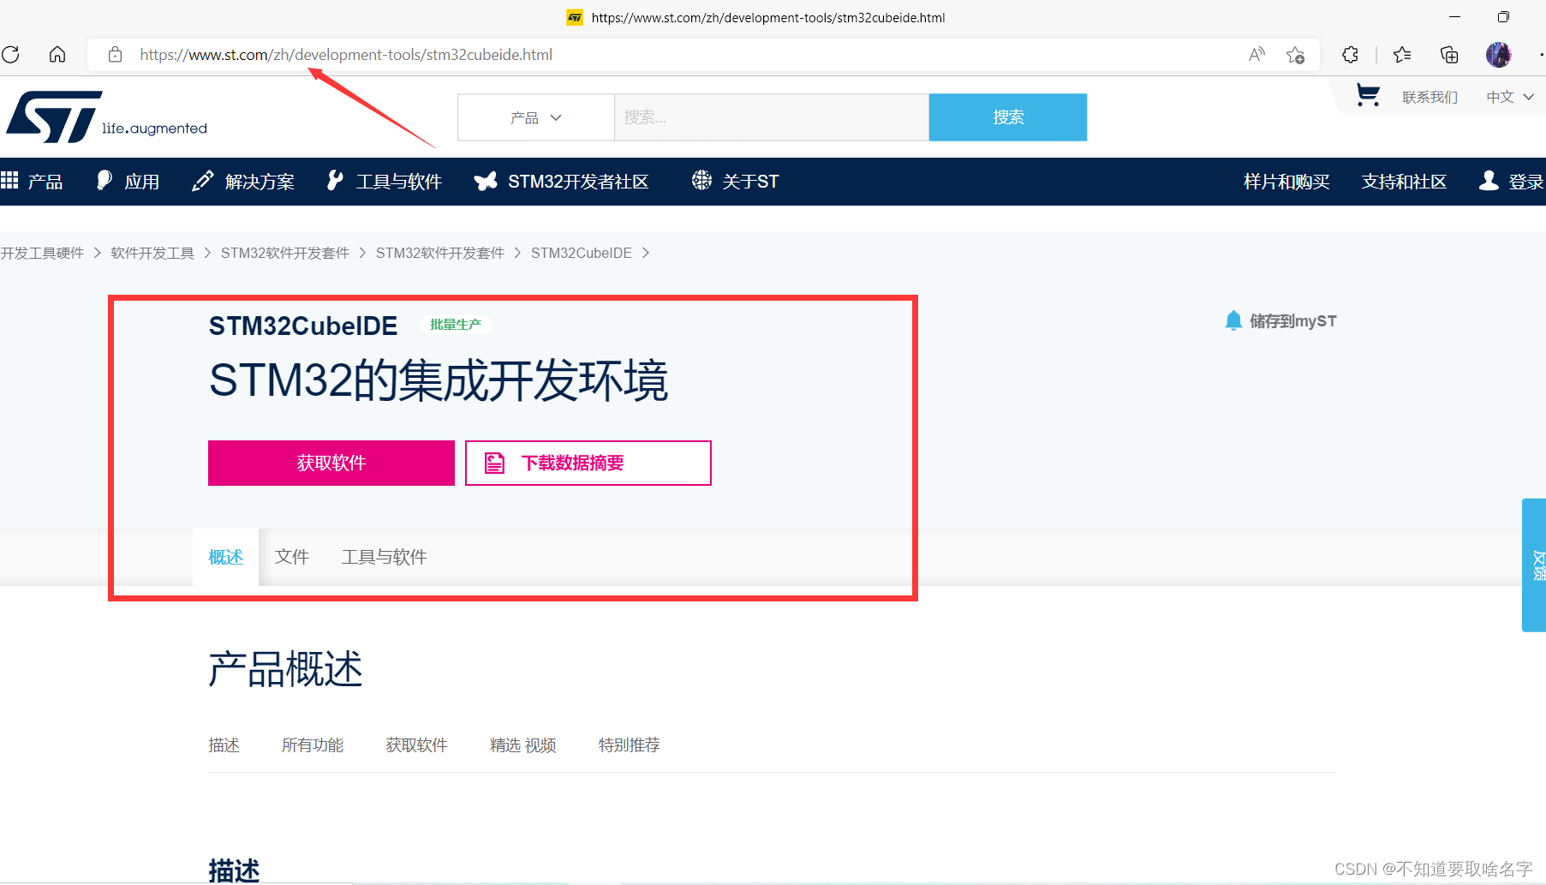Viewport: 1546px width, 885px height.
Task: Open the shopping cart icon
Action: click(1368, 95)
